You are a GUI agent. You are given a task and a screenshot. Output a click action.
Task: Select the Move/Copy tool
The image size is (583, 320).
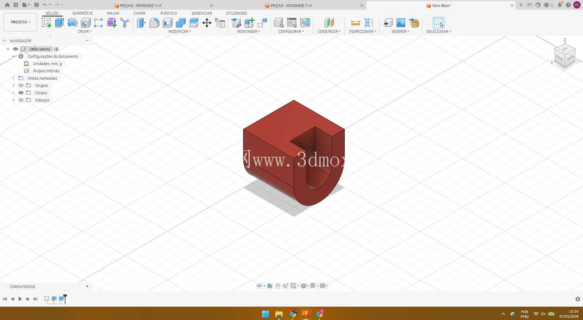click(207, 23)
